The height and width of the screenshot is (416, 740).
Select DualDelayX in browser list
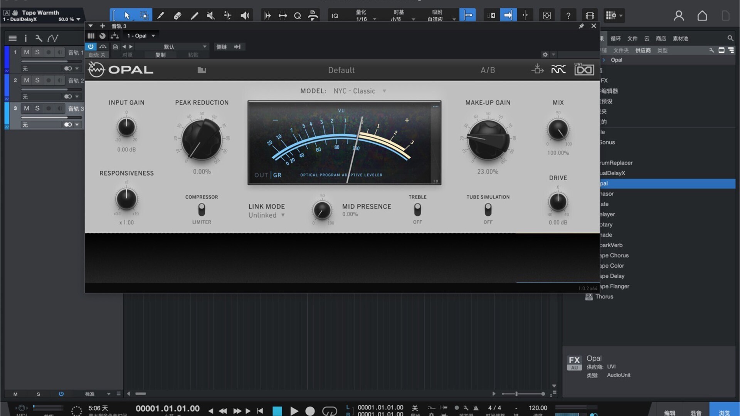[x=613, y=173]
